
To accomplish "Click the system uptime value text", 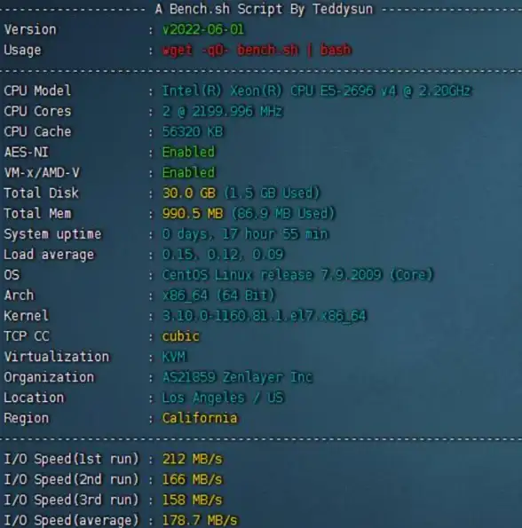I will click(x=245, y=234).
